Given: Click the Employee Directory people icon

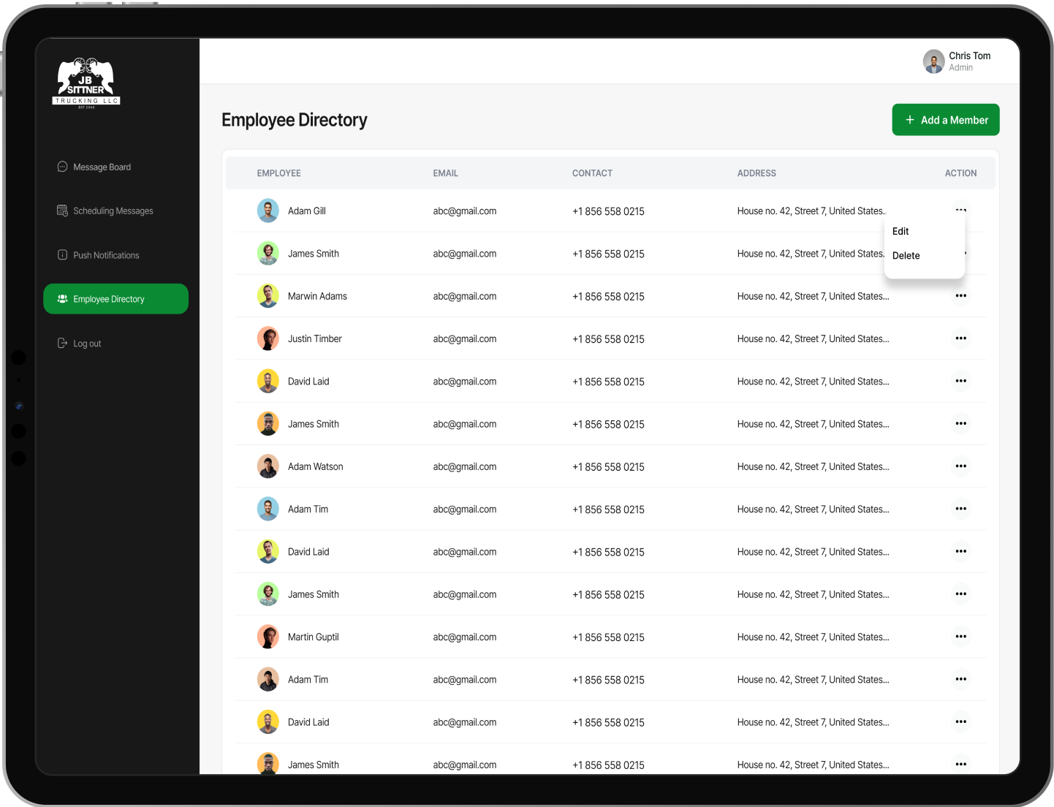Looking at the screenshot, I should pos(62,299).
